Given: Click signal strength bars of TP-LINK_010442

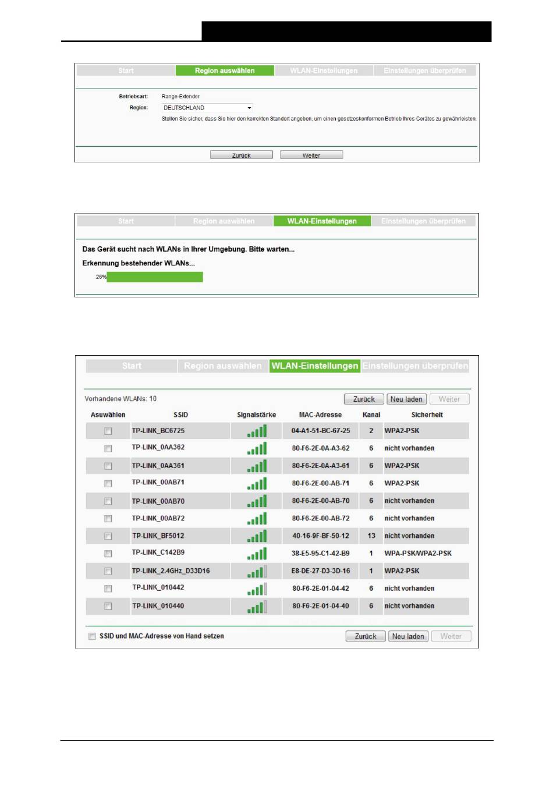Looking at the screenshot, I should pyautogui.click(x=257, y=589).
